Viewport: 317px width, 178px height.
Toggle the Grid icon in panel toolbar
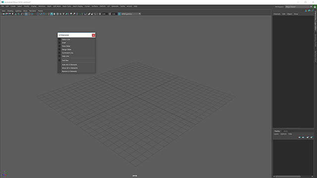pos(26,14)
